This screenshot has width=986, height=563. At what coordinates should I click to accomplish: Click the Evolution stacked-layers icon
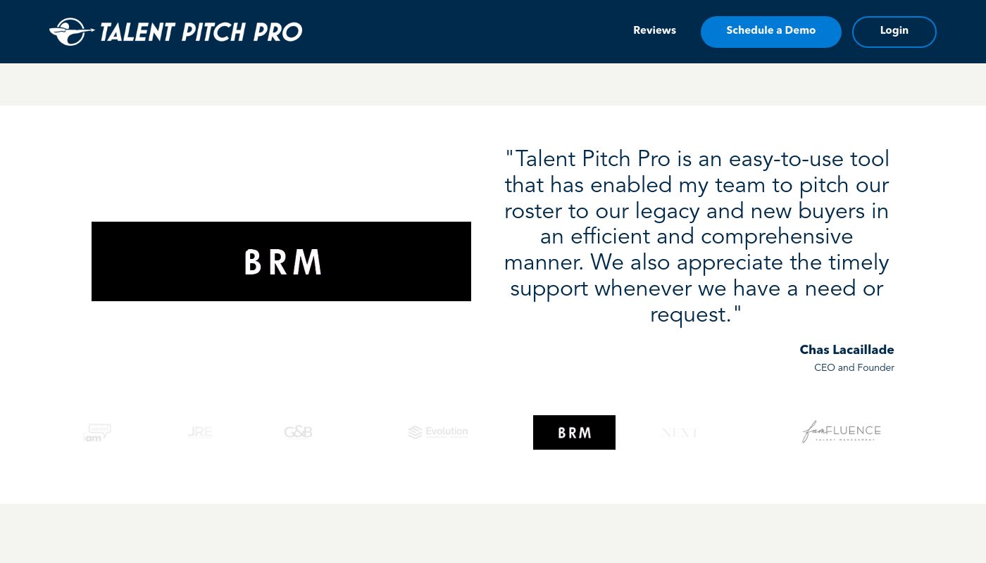point(415,432)
